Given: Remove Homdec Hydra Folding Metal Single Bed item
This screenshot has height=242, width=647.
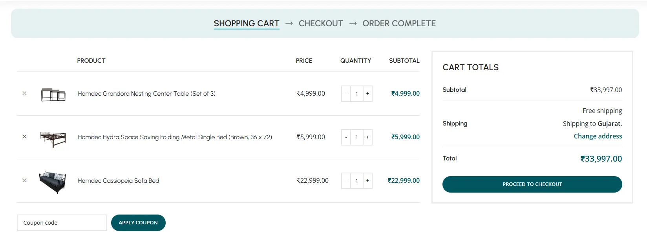Looking at the screenshot, I should [24, 137].
